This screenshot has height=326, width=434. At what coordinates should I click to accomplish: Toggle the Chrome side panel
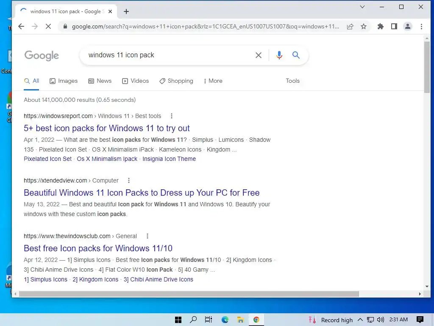[x=394, y=26]
